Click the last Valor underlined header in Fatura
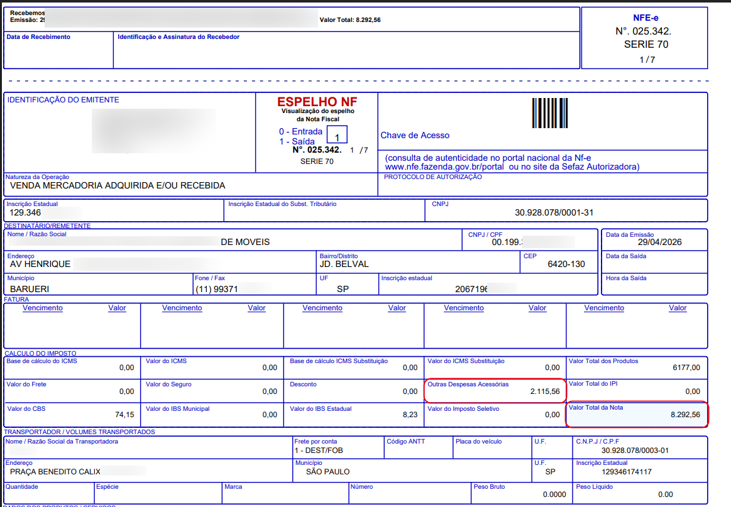 (x=678, y=308)
